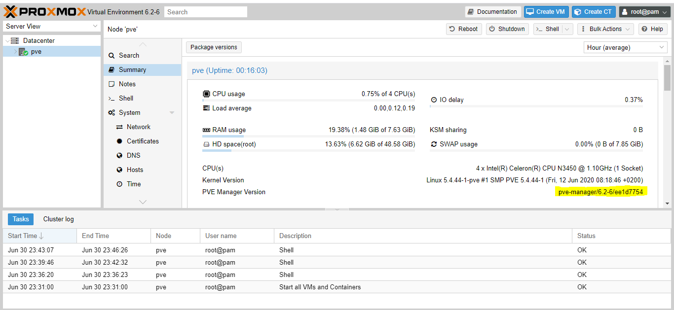The image size is (674, 310).
Task: Click the Package versions button
Action: coord(214,47)
